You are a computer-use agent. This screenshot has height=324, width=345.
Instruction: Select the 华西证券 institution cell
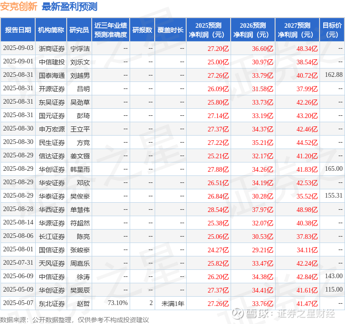click(x=52, y=210)
